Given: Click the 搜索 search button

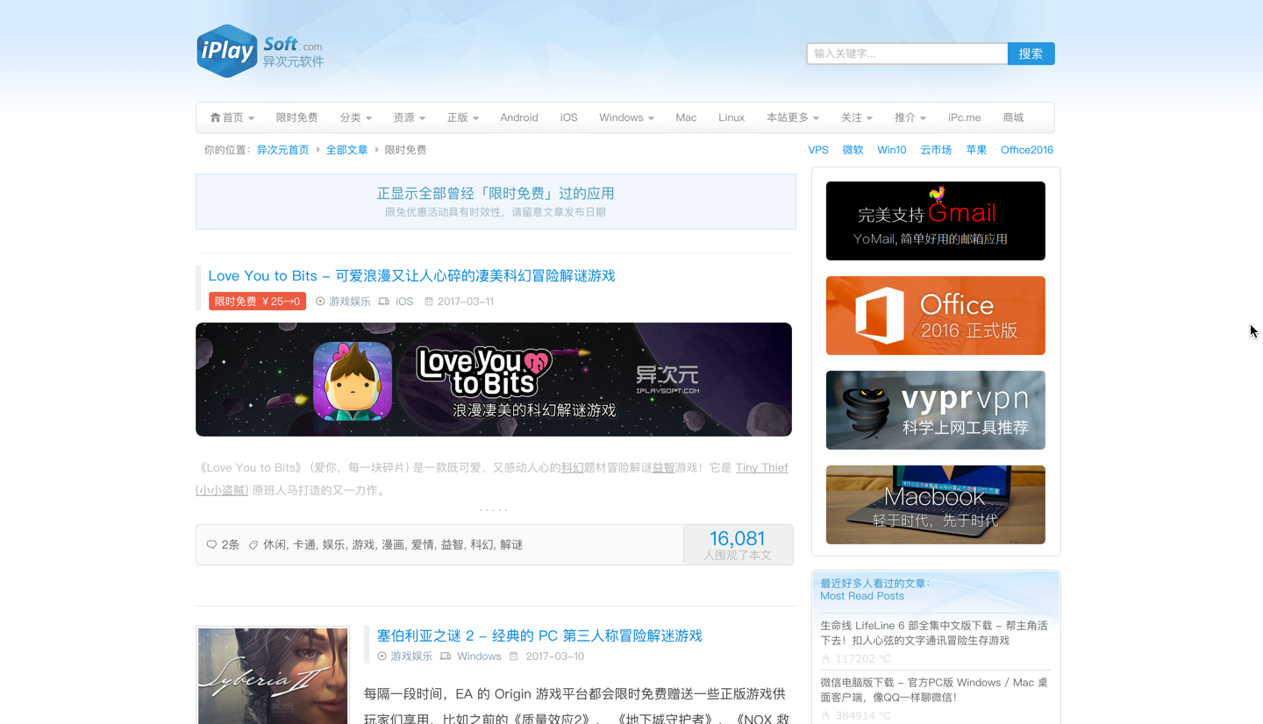Looking at the screenshot, I should pos(1031,53).
